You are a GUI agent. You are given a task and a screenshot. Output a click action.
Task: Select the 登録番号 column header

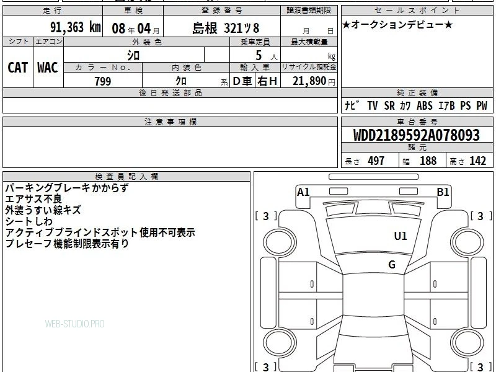click(x=222, y=11)
